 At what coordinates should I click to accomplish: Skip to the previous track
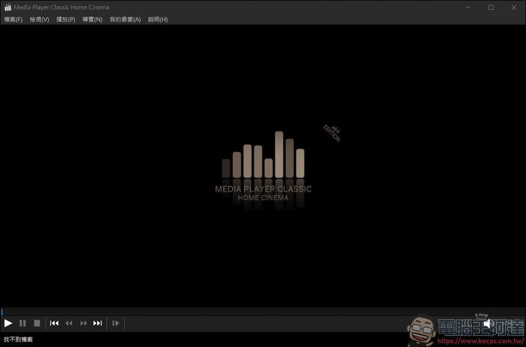54,323
